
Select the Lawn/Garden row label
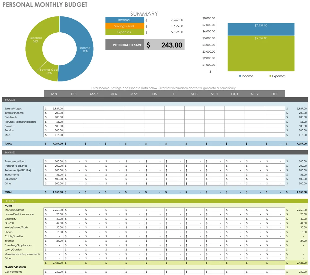tap(13, 249)
